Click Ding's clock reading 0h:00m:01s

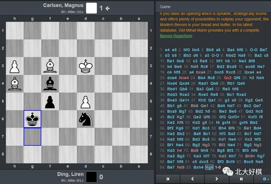[x=72, y=181]
